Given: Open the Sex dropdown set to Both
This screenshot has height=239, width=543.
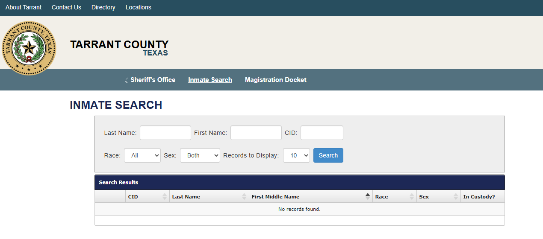Looking at the screenshot, I should tap(200, 155).
